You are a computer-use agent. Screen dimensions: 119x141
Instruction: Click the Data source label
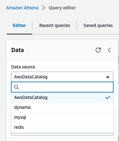[23, 67]
